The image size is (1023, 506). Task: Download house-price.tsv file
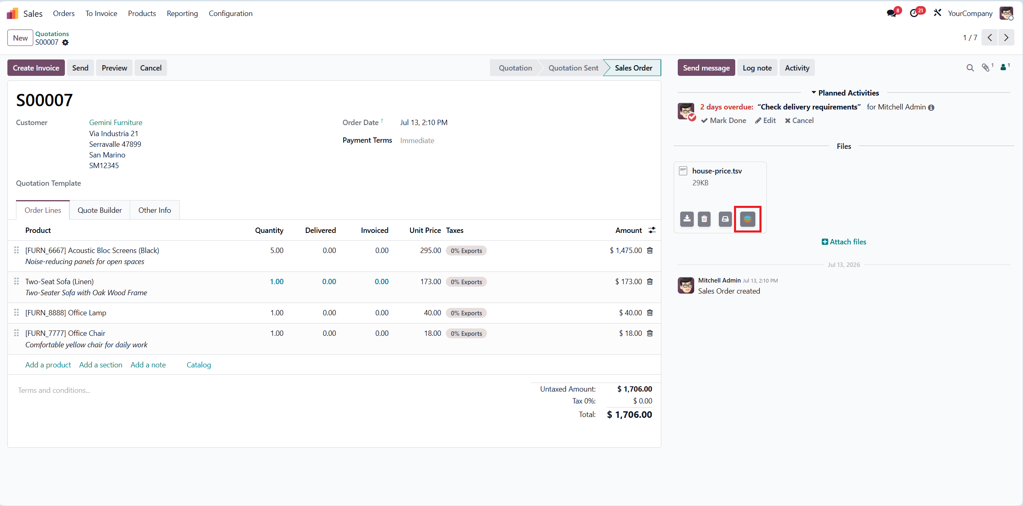[x=687, y=219]
